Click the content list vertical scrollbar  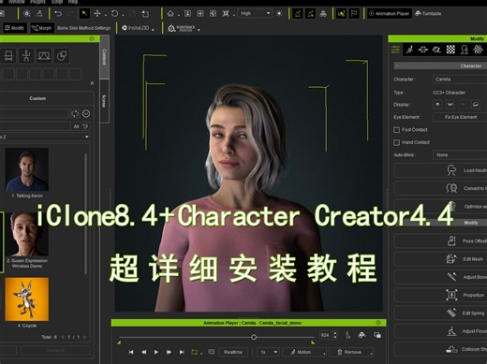pyautogui.click(x=85, y=213)
